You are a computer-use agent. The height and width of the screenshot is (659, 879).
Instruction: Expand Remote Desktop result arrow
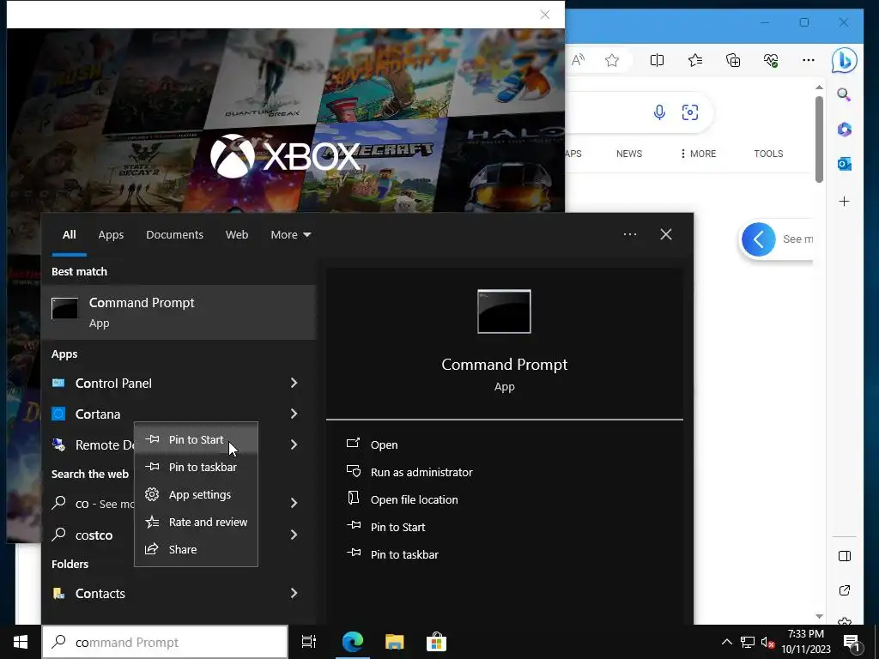click(x=294, y=444)
